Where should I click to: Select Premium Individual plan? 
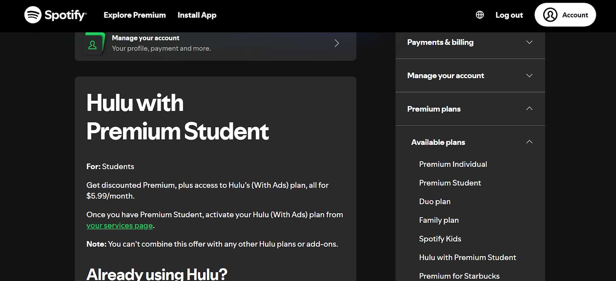coord(453,164)
